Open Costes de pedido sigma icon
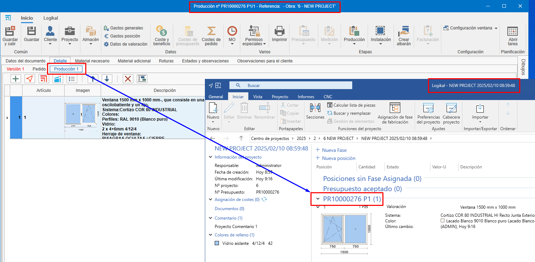This screenshot has width=535, height=262. tap(211, 31)
